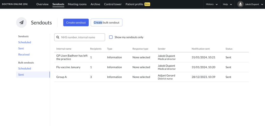
Task: Click the Create sendout button
Action: (76, 22)
